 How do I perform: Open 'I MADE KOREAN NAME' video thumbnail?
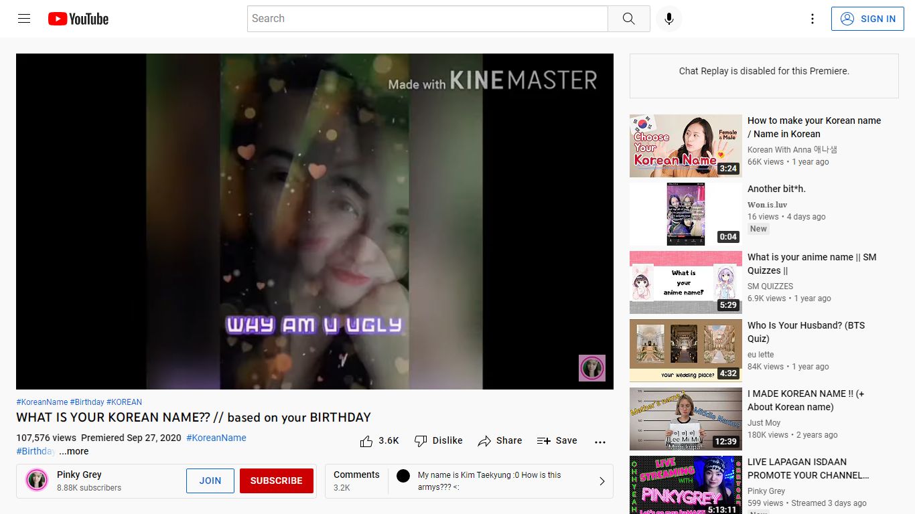[686, 419]
